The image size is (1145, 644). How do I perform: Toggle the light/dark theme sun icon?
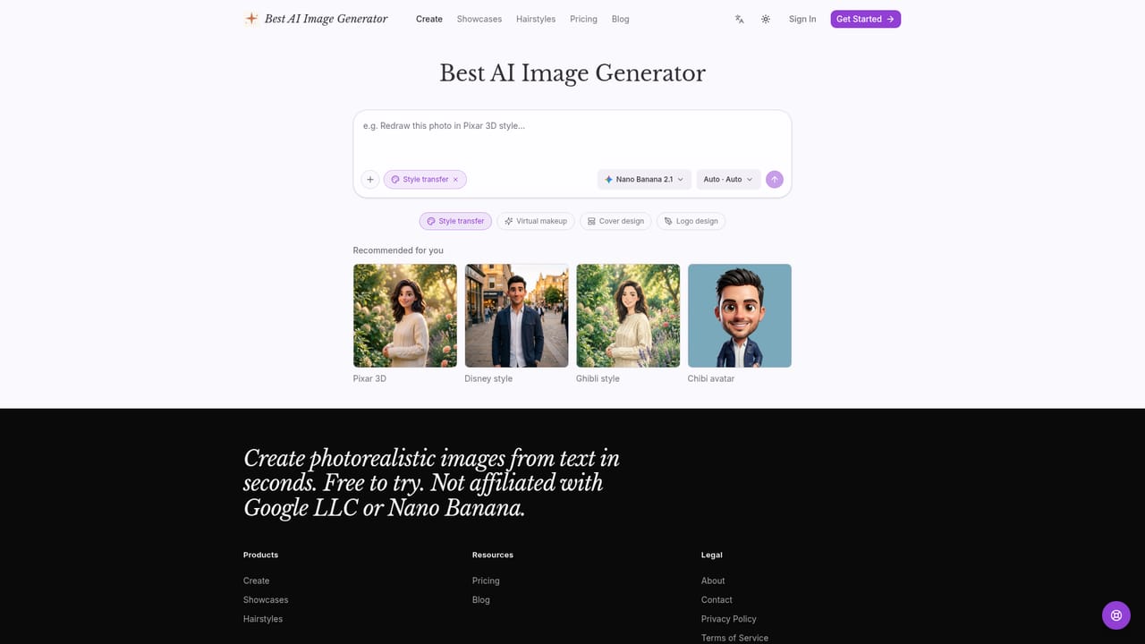[766, 19]
